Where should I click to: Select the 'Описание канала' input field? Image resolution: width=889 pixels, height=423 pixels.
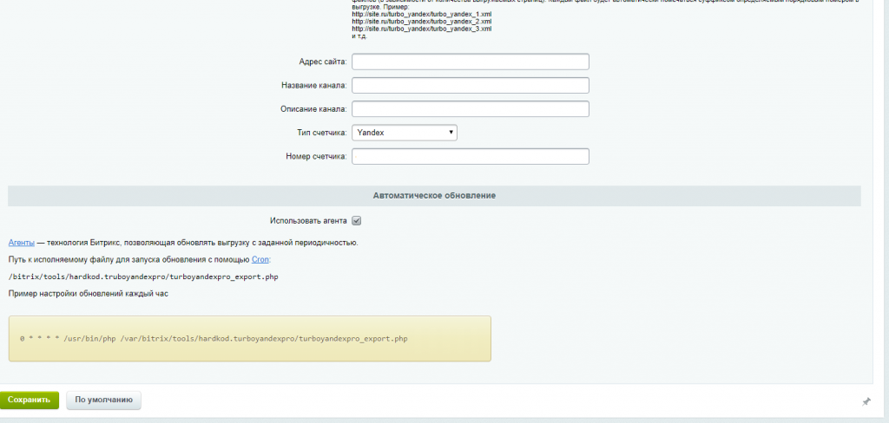click(x=470, y=109)
